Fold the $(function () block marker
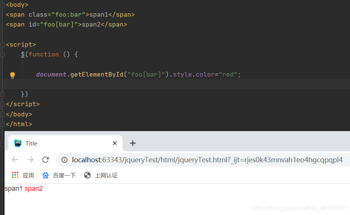Viewport: 350px width, 215px height. 2,55
